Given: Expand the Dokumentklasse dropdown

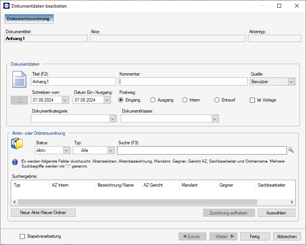Looking at the screenshot, I should (x=215, y=119).
